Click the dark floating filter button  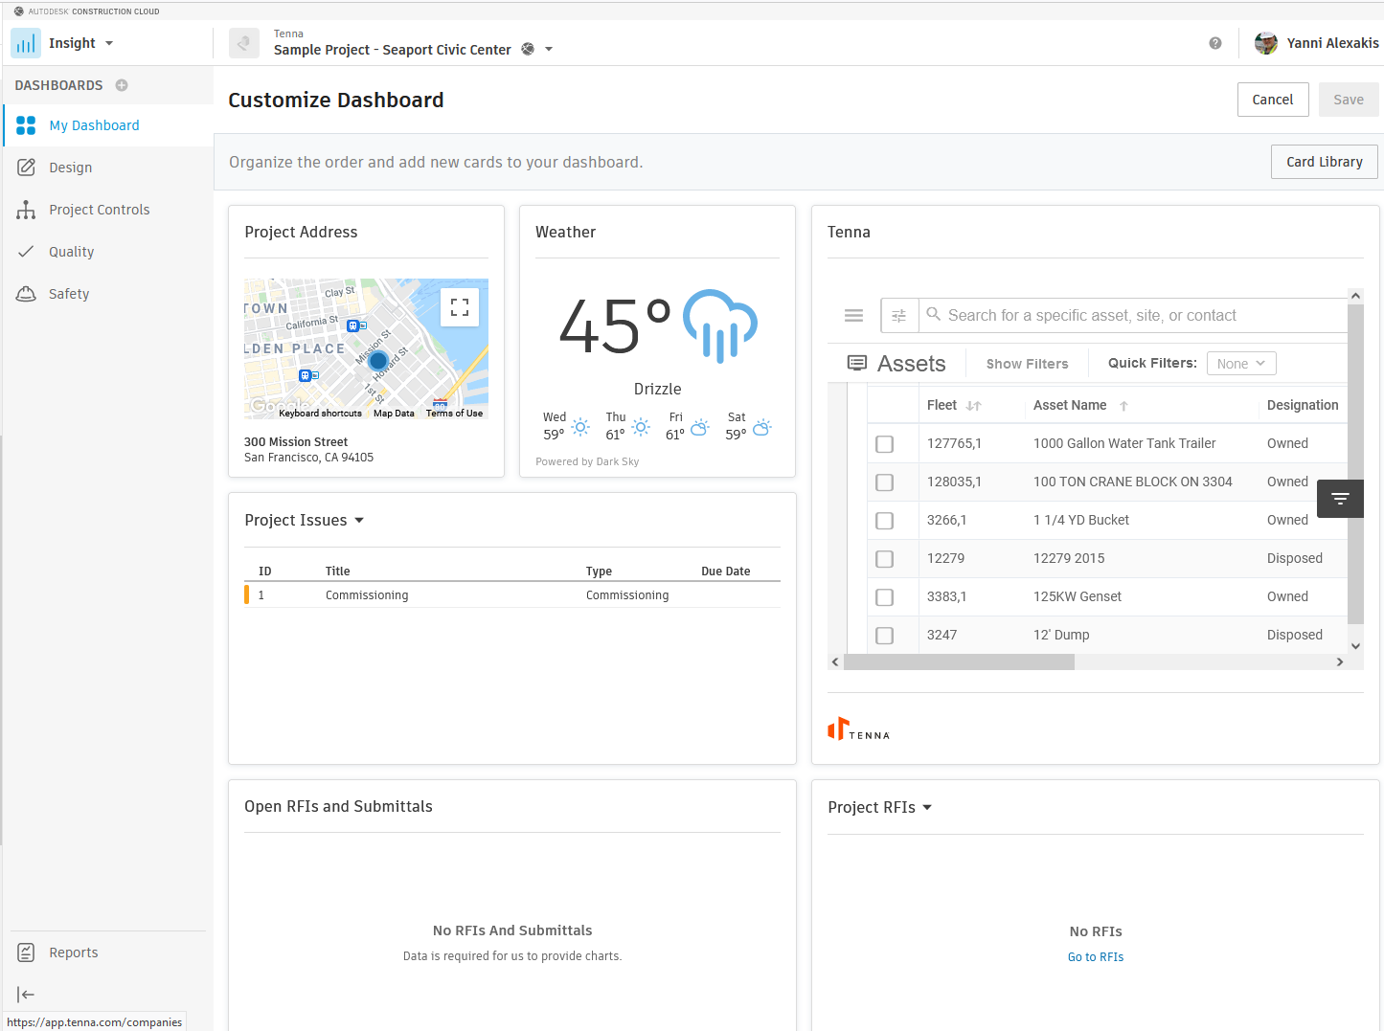[x=1340, y=499]
